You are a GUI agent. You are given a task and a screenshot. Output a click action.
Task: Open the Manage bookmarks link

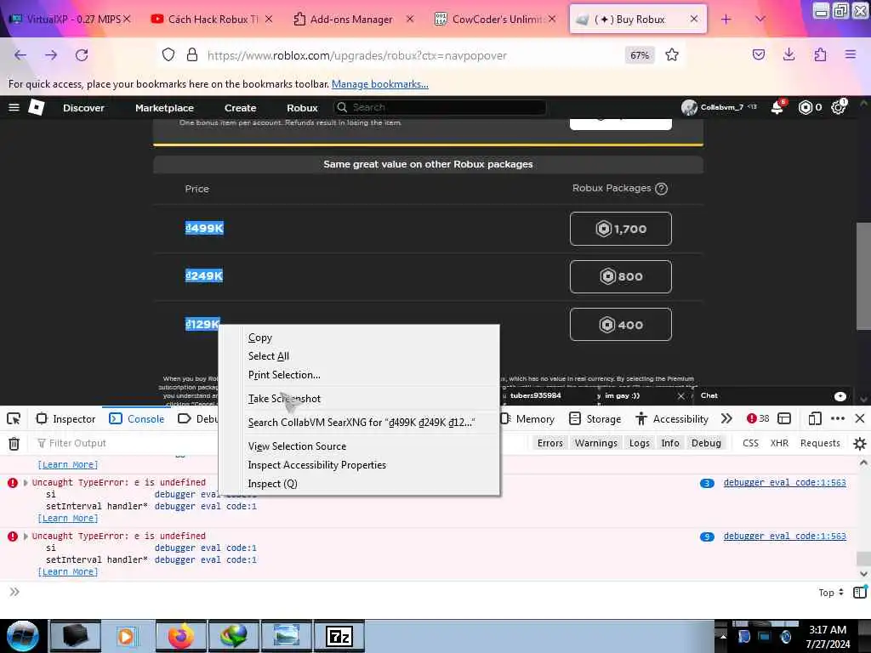380,84
